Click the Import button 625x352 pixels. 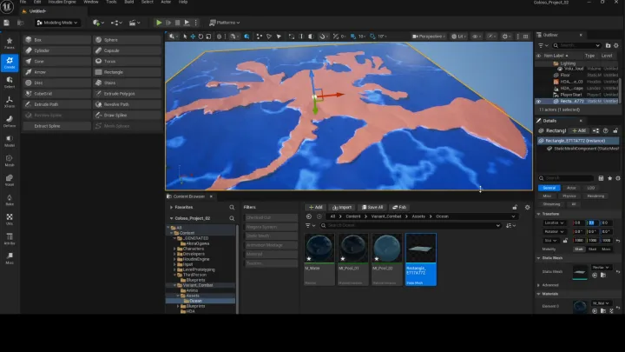342,208
